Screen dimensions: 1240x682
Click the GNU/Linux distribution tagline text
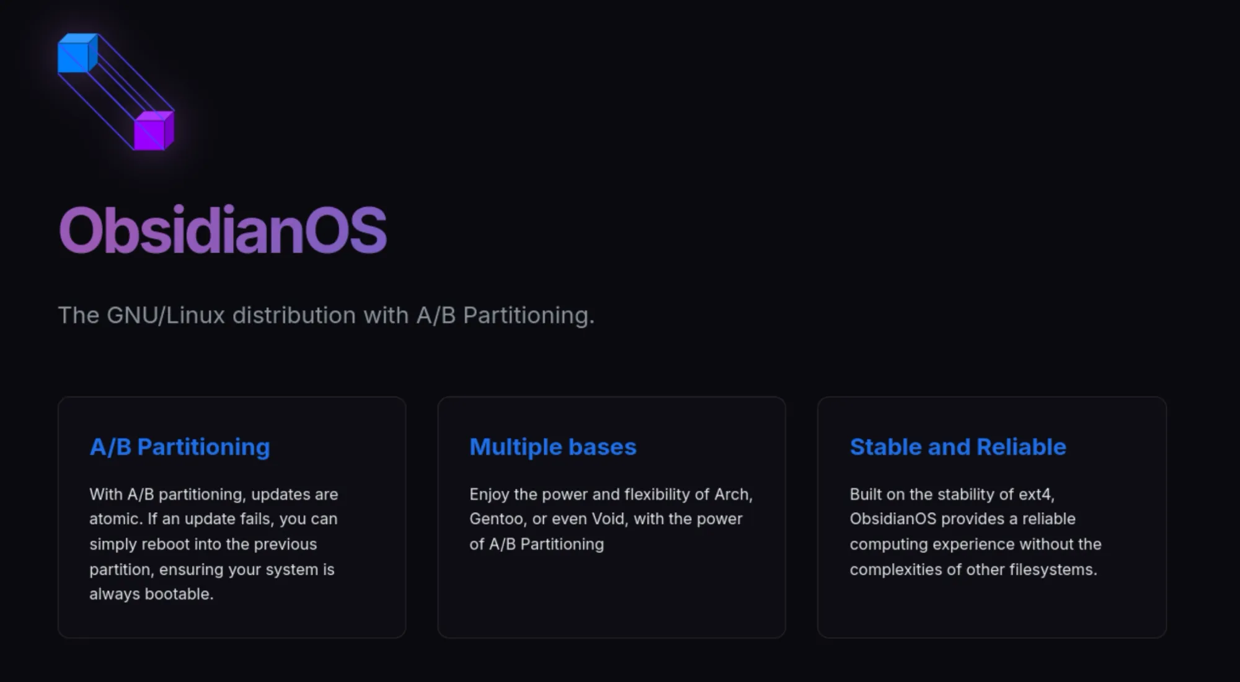click(x=325, y=315)
